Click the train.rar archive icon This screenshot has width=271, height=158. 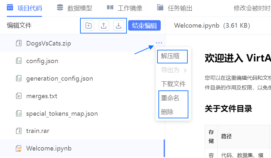pyautogui.click(x=19, y=131)
